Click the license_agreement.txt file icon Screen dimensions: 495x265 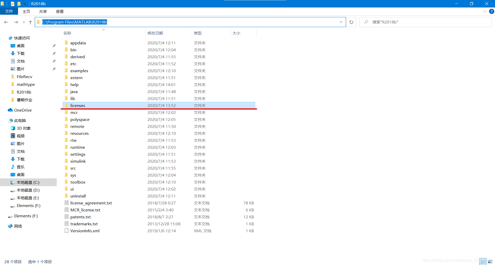tap(67, 203)
